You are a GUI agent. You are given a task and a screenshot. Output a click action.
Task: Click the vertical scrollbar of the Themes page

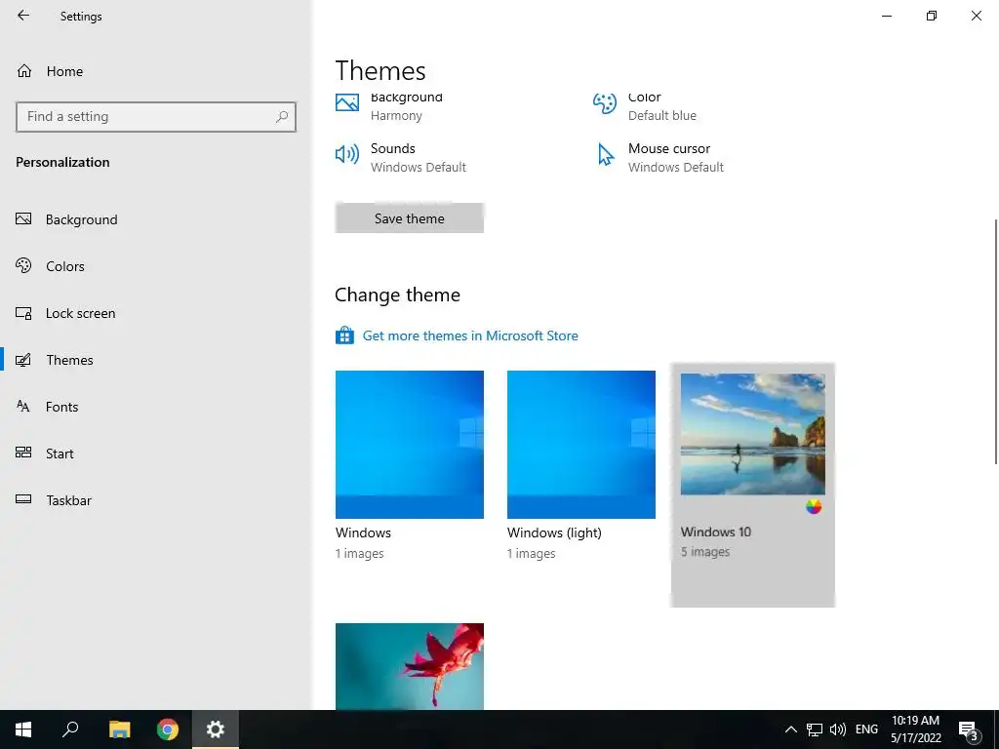coord(995,341)
